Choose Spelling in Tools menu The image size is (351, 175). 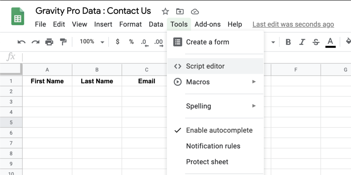pyautogui.click(x=215, y=106)
